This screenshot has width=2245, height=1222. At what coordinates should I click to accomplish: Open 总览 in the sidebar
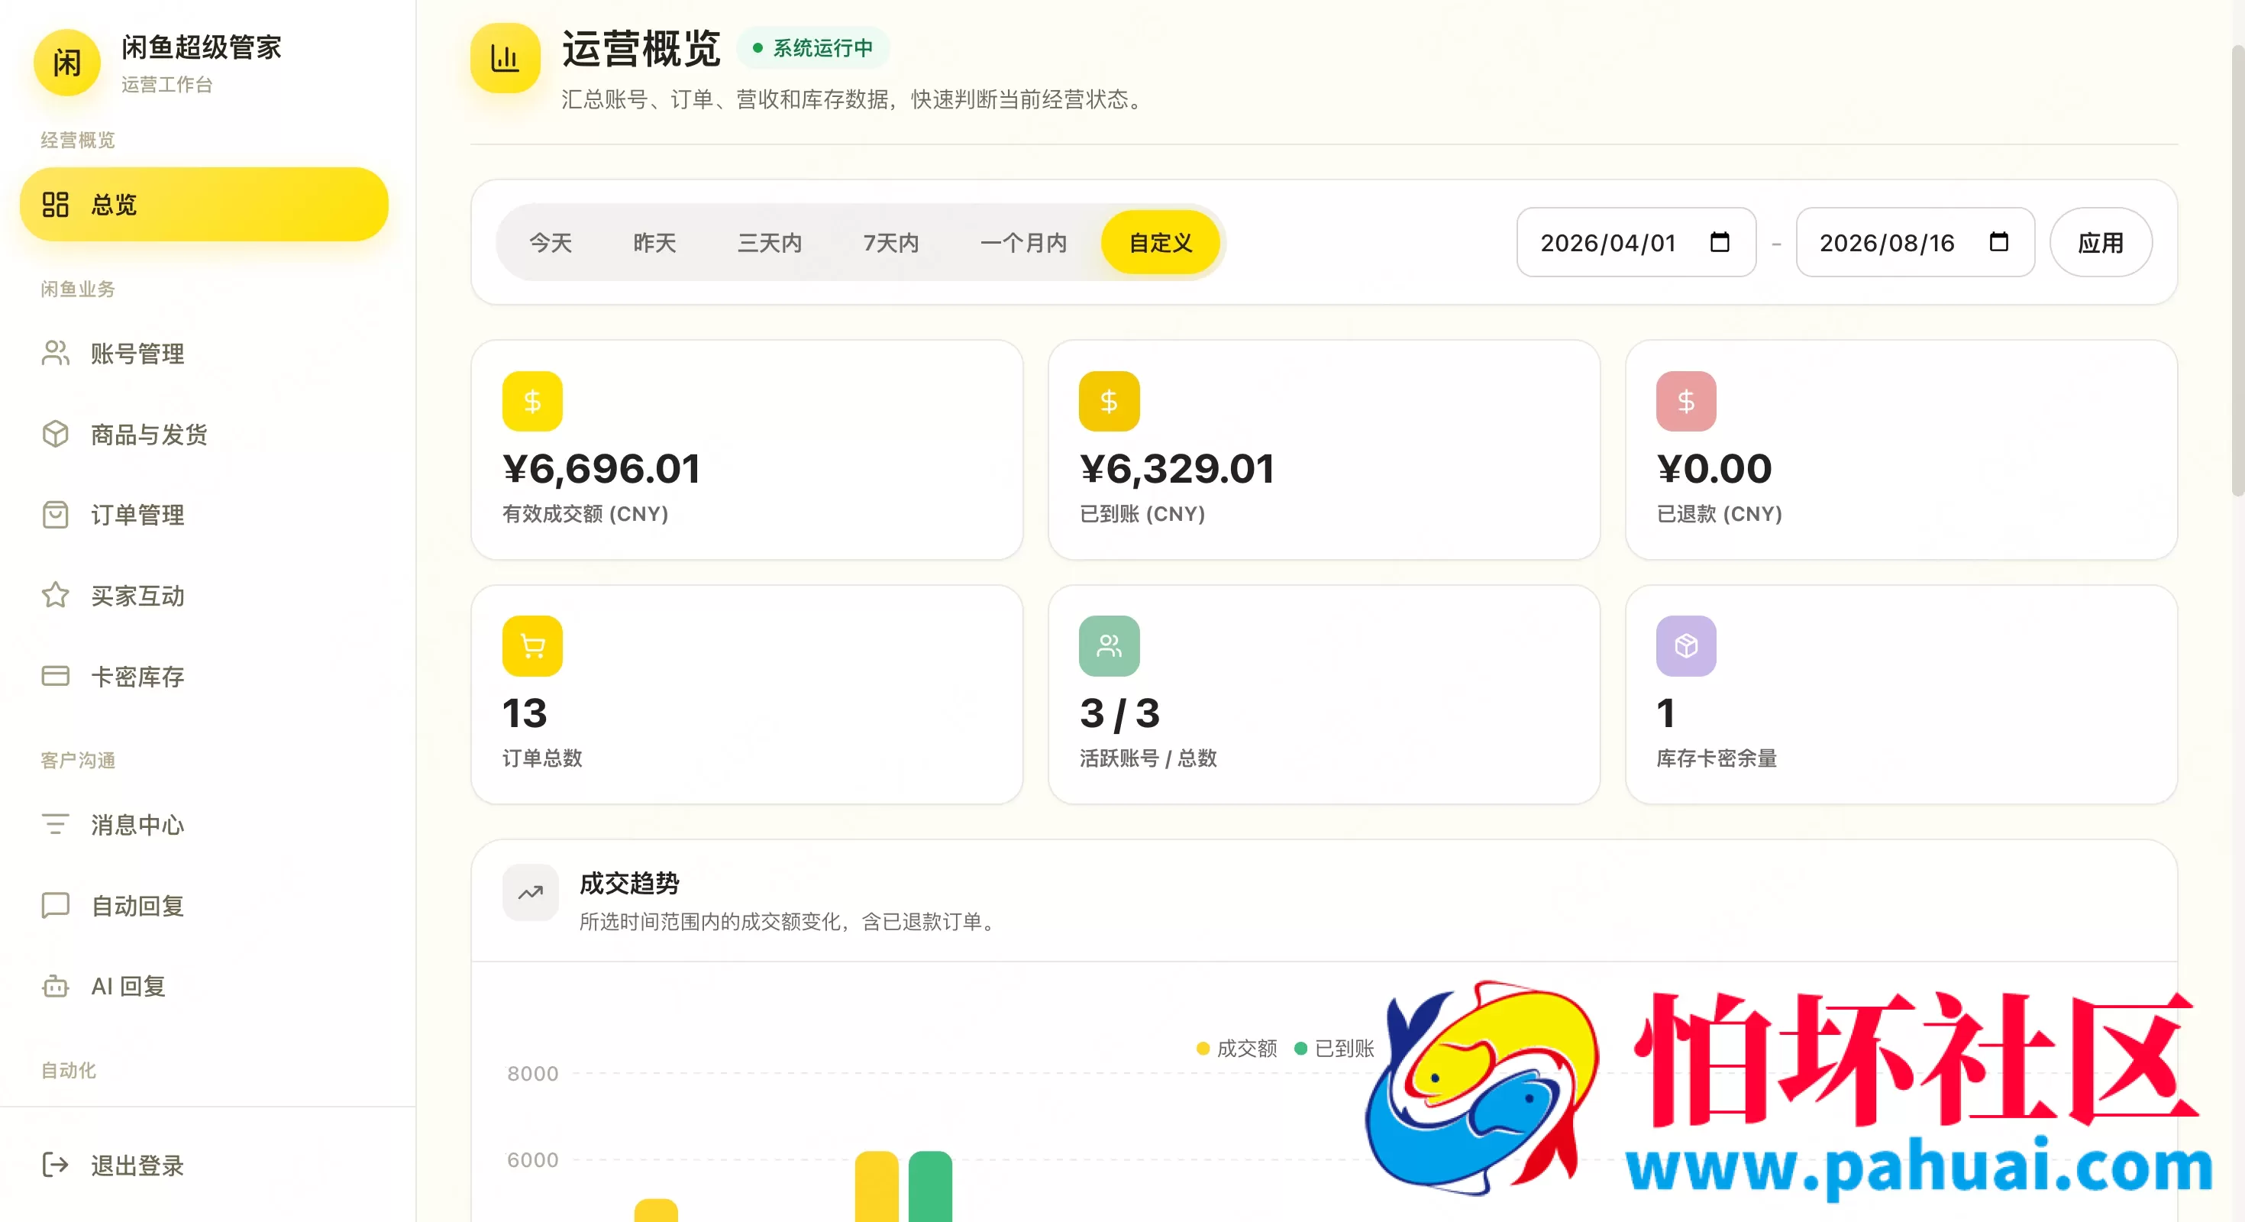coord(204,205)
